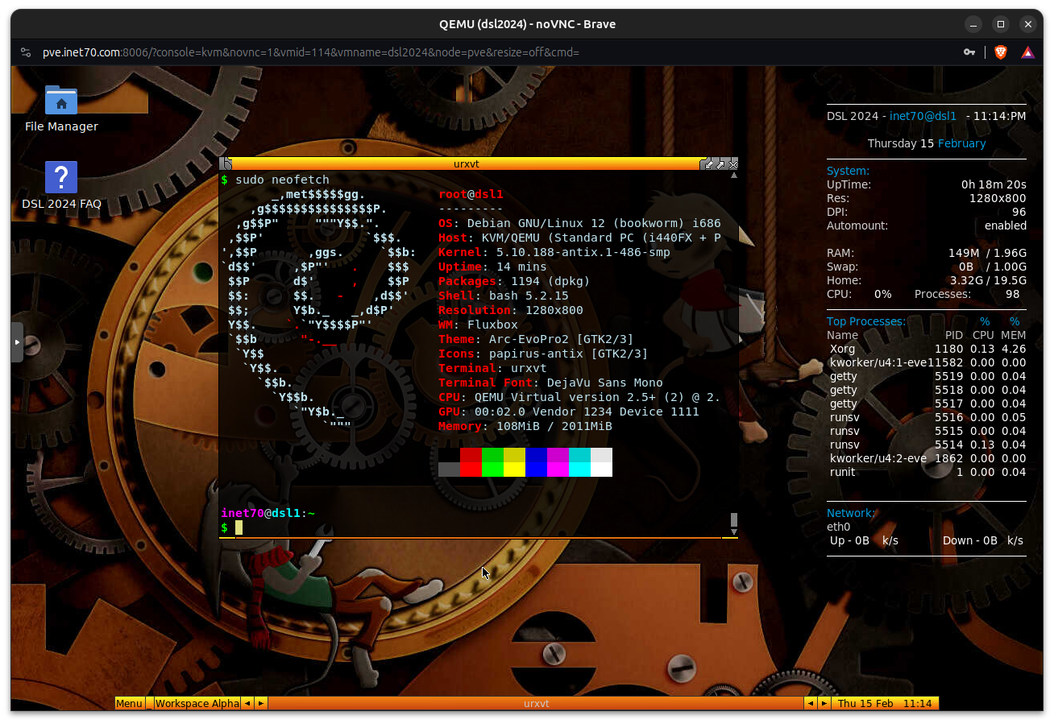
Task: Open the Fluxbox Menu button on the taskbar
Action: click(x=129, y=703)
